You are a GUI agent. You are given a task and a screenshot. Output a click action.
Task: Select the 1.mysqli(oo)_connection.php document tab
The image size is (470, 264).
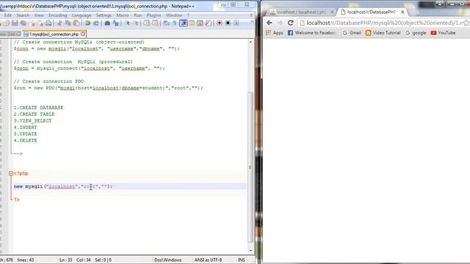(x=54, y=34)
